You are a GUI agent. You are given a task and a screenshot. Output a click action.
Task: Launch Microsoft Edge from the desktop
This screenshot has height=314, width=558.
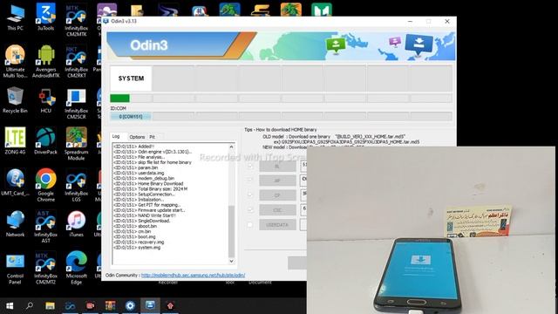[x=76, y=269]
